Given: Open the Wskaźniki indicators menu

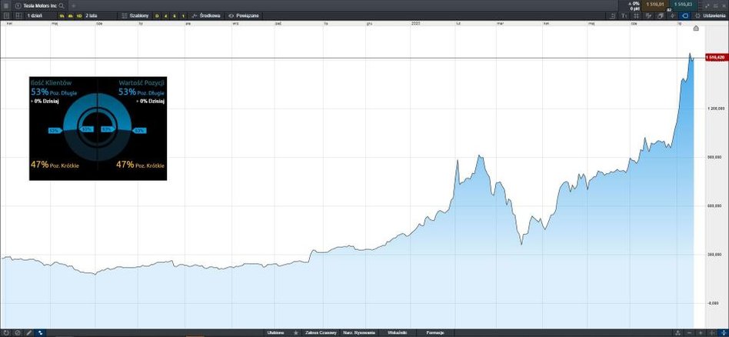Looking at the screenshot, I should pos(398,332).
